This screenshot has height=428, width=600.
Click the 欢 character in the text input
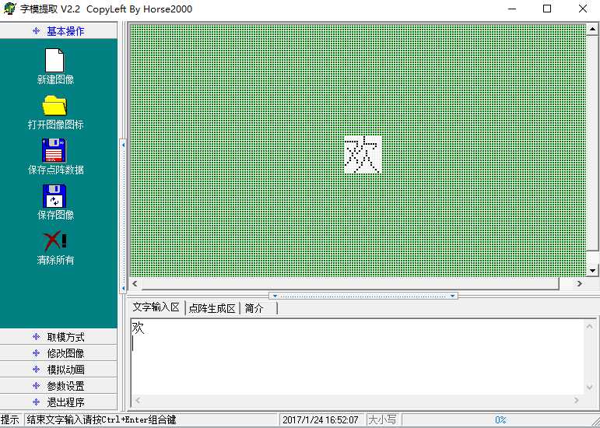(x=139, y=328)
